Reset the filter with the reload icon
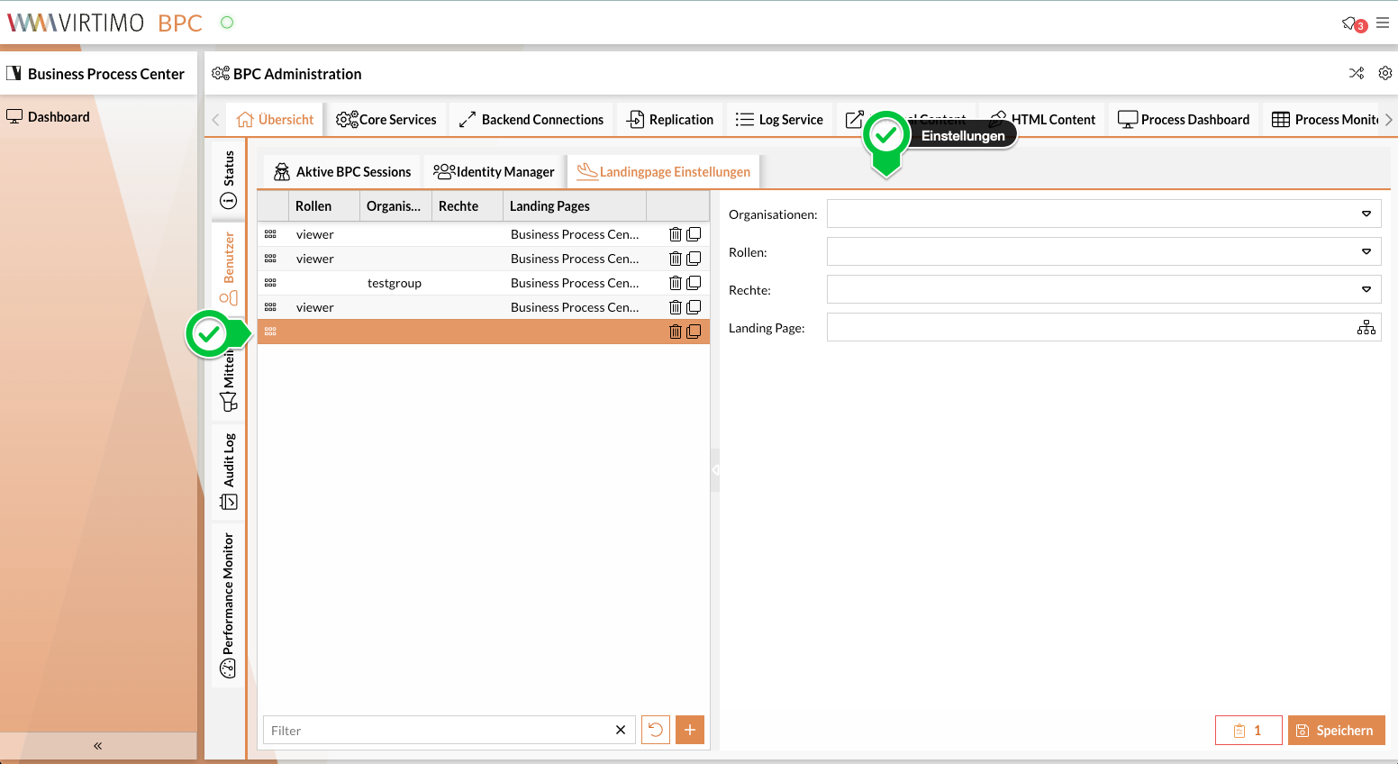The height and width of the screenshot is (764, 1398). coord(656,730)
